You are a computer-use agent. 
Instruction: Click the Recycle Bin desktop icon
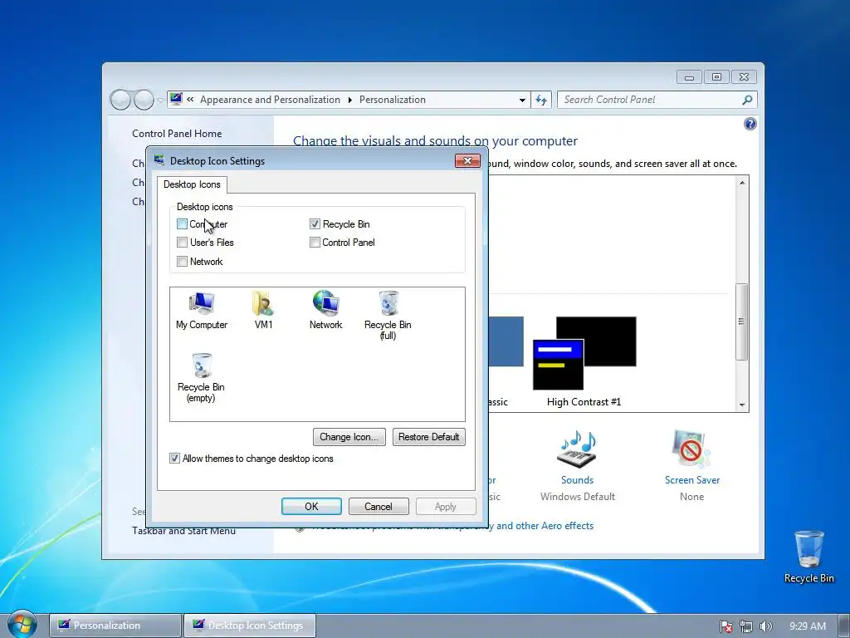tap(808, 557)
